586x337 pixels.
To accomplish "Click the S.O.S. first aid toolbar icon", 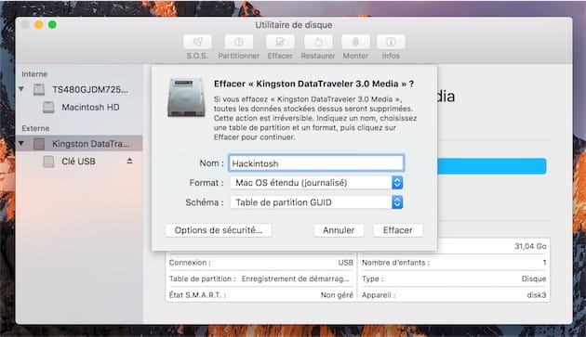I will tap(197, 42).
